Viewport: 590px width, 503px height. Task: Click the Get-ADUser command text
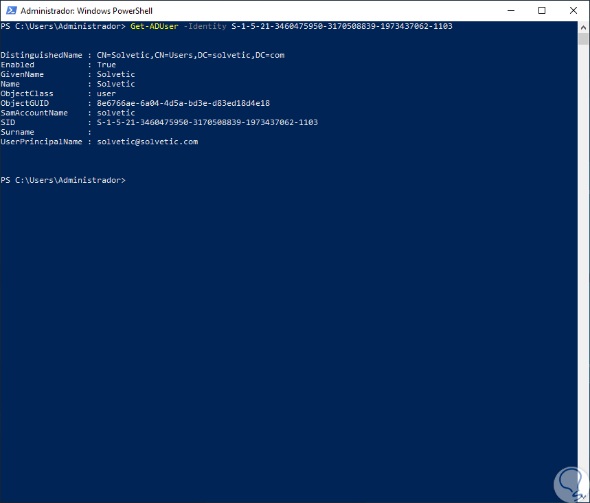click(155, 26)
